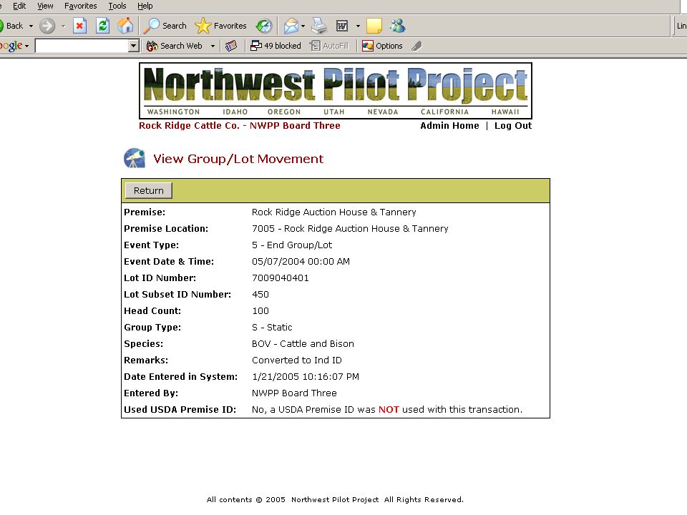
Task: Click the highlighter pen icon
Action: [x=416, y=46]
